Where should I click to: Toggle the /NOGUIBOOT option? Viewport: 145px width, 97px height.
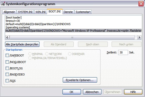click(7, 62)
